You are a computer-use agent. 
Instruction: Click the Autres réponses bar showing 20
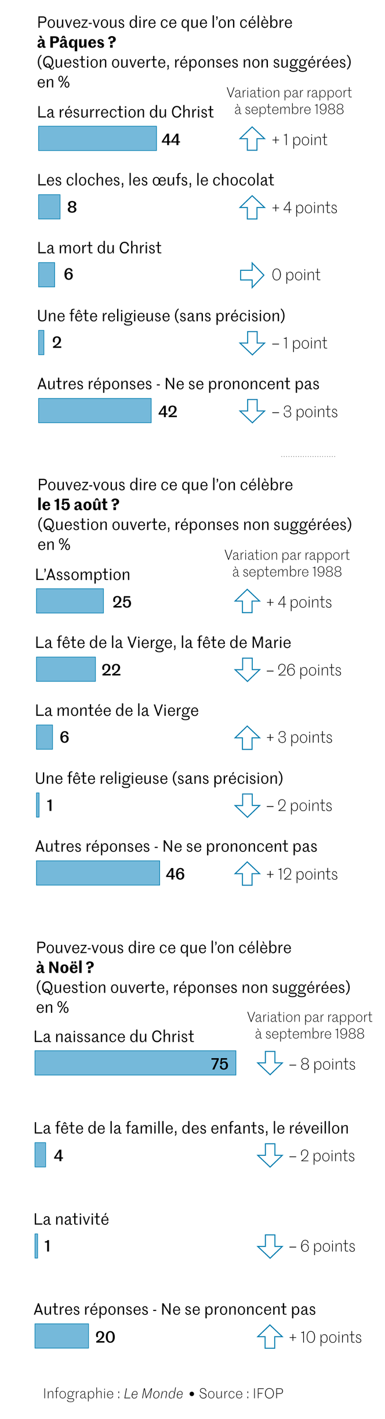pos(61,1336)
